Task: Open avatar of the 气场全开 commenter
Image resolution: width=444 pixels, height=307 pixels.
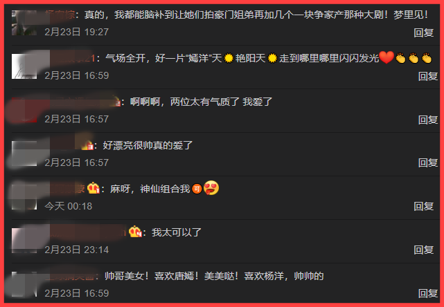Action: click(x=24, y=66)
